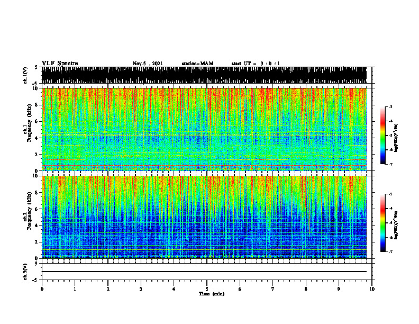Click the "ch.3(V)" axis label
The height and width of the screenshot is (324, 419).
pyautogui.click(x=25, y=272)
